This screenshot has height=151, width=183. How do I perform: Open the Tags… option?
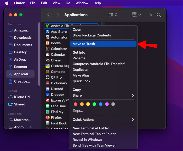point(103,111)
